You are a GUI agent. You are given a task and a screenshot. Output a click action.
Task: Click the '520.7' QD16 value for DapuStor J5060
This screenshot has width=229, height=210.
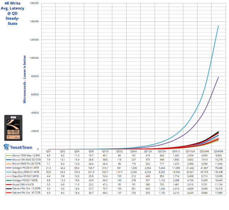pyautogui.click(x=105, y=172)
